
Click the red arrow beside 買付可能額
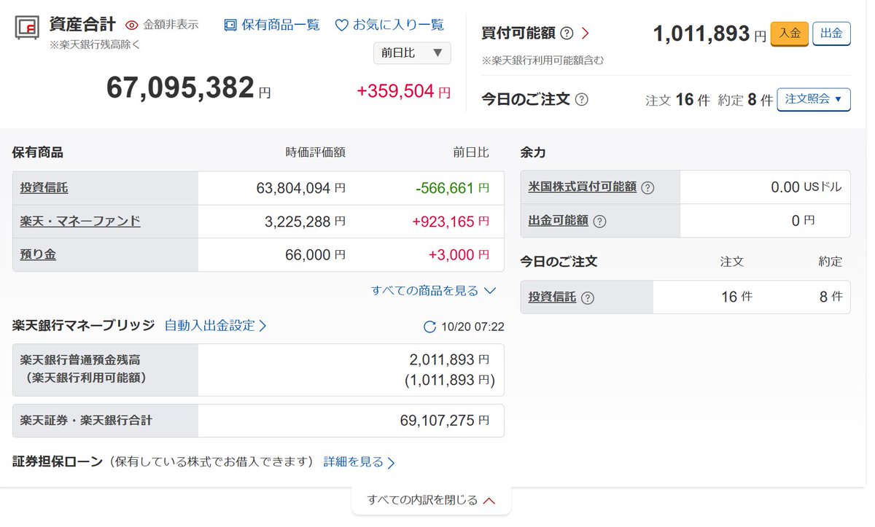(585, 34)
